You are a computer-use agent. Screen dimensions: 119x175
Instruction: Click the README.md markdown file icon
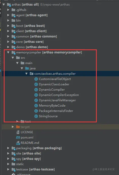(x=18, y=143)
